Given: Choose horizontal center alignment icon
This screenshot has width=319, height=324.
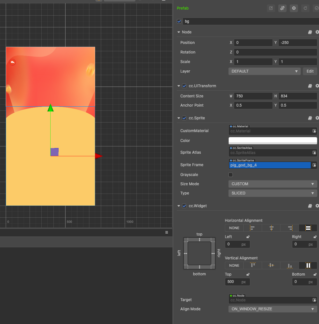Looking at the screenshot, I should [271, 228].
